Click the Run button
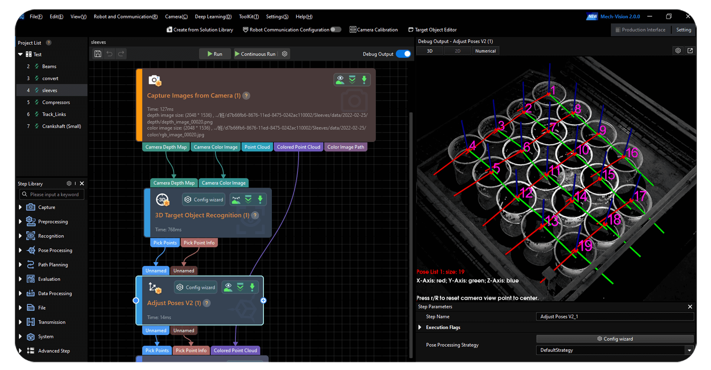Image resolution: width=711 pixels, height=370 pixels. (x=214, y=54)
